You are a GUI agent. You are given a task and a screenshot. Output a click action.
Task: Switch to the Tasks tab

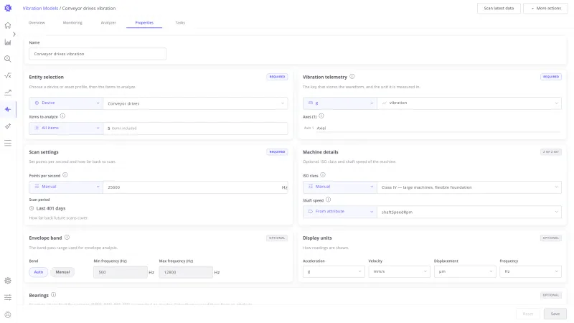pos(180,23)
